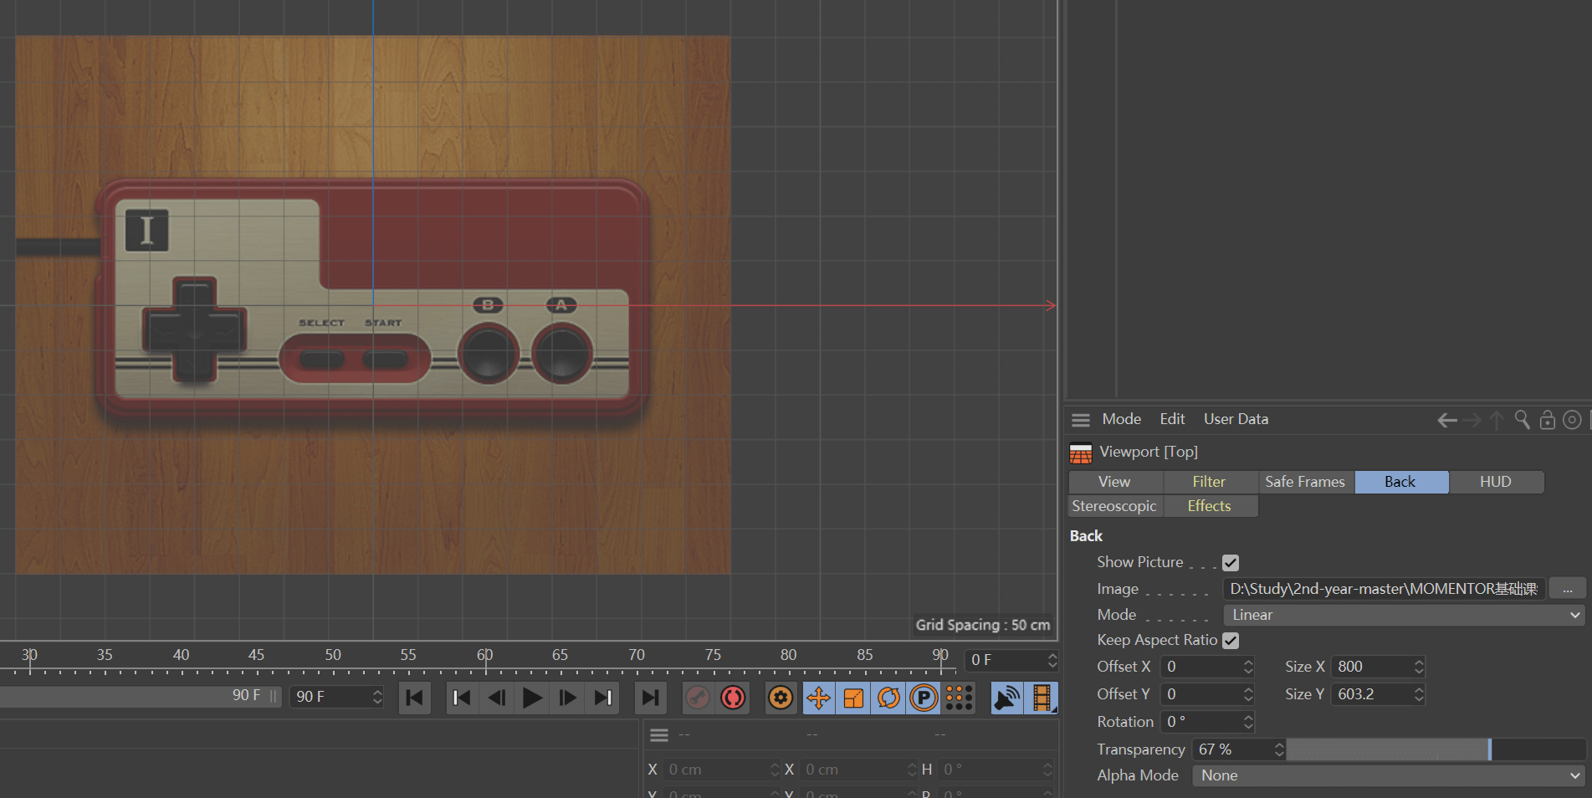Click the X size 0 cm field
The height and width of the screenshot is (798, 1592).
click(x=853, y=770)
